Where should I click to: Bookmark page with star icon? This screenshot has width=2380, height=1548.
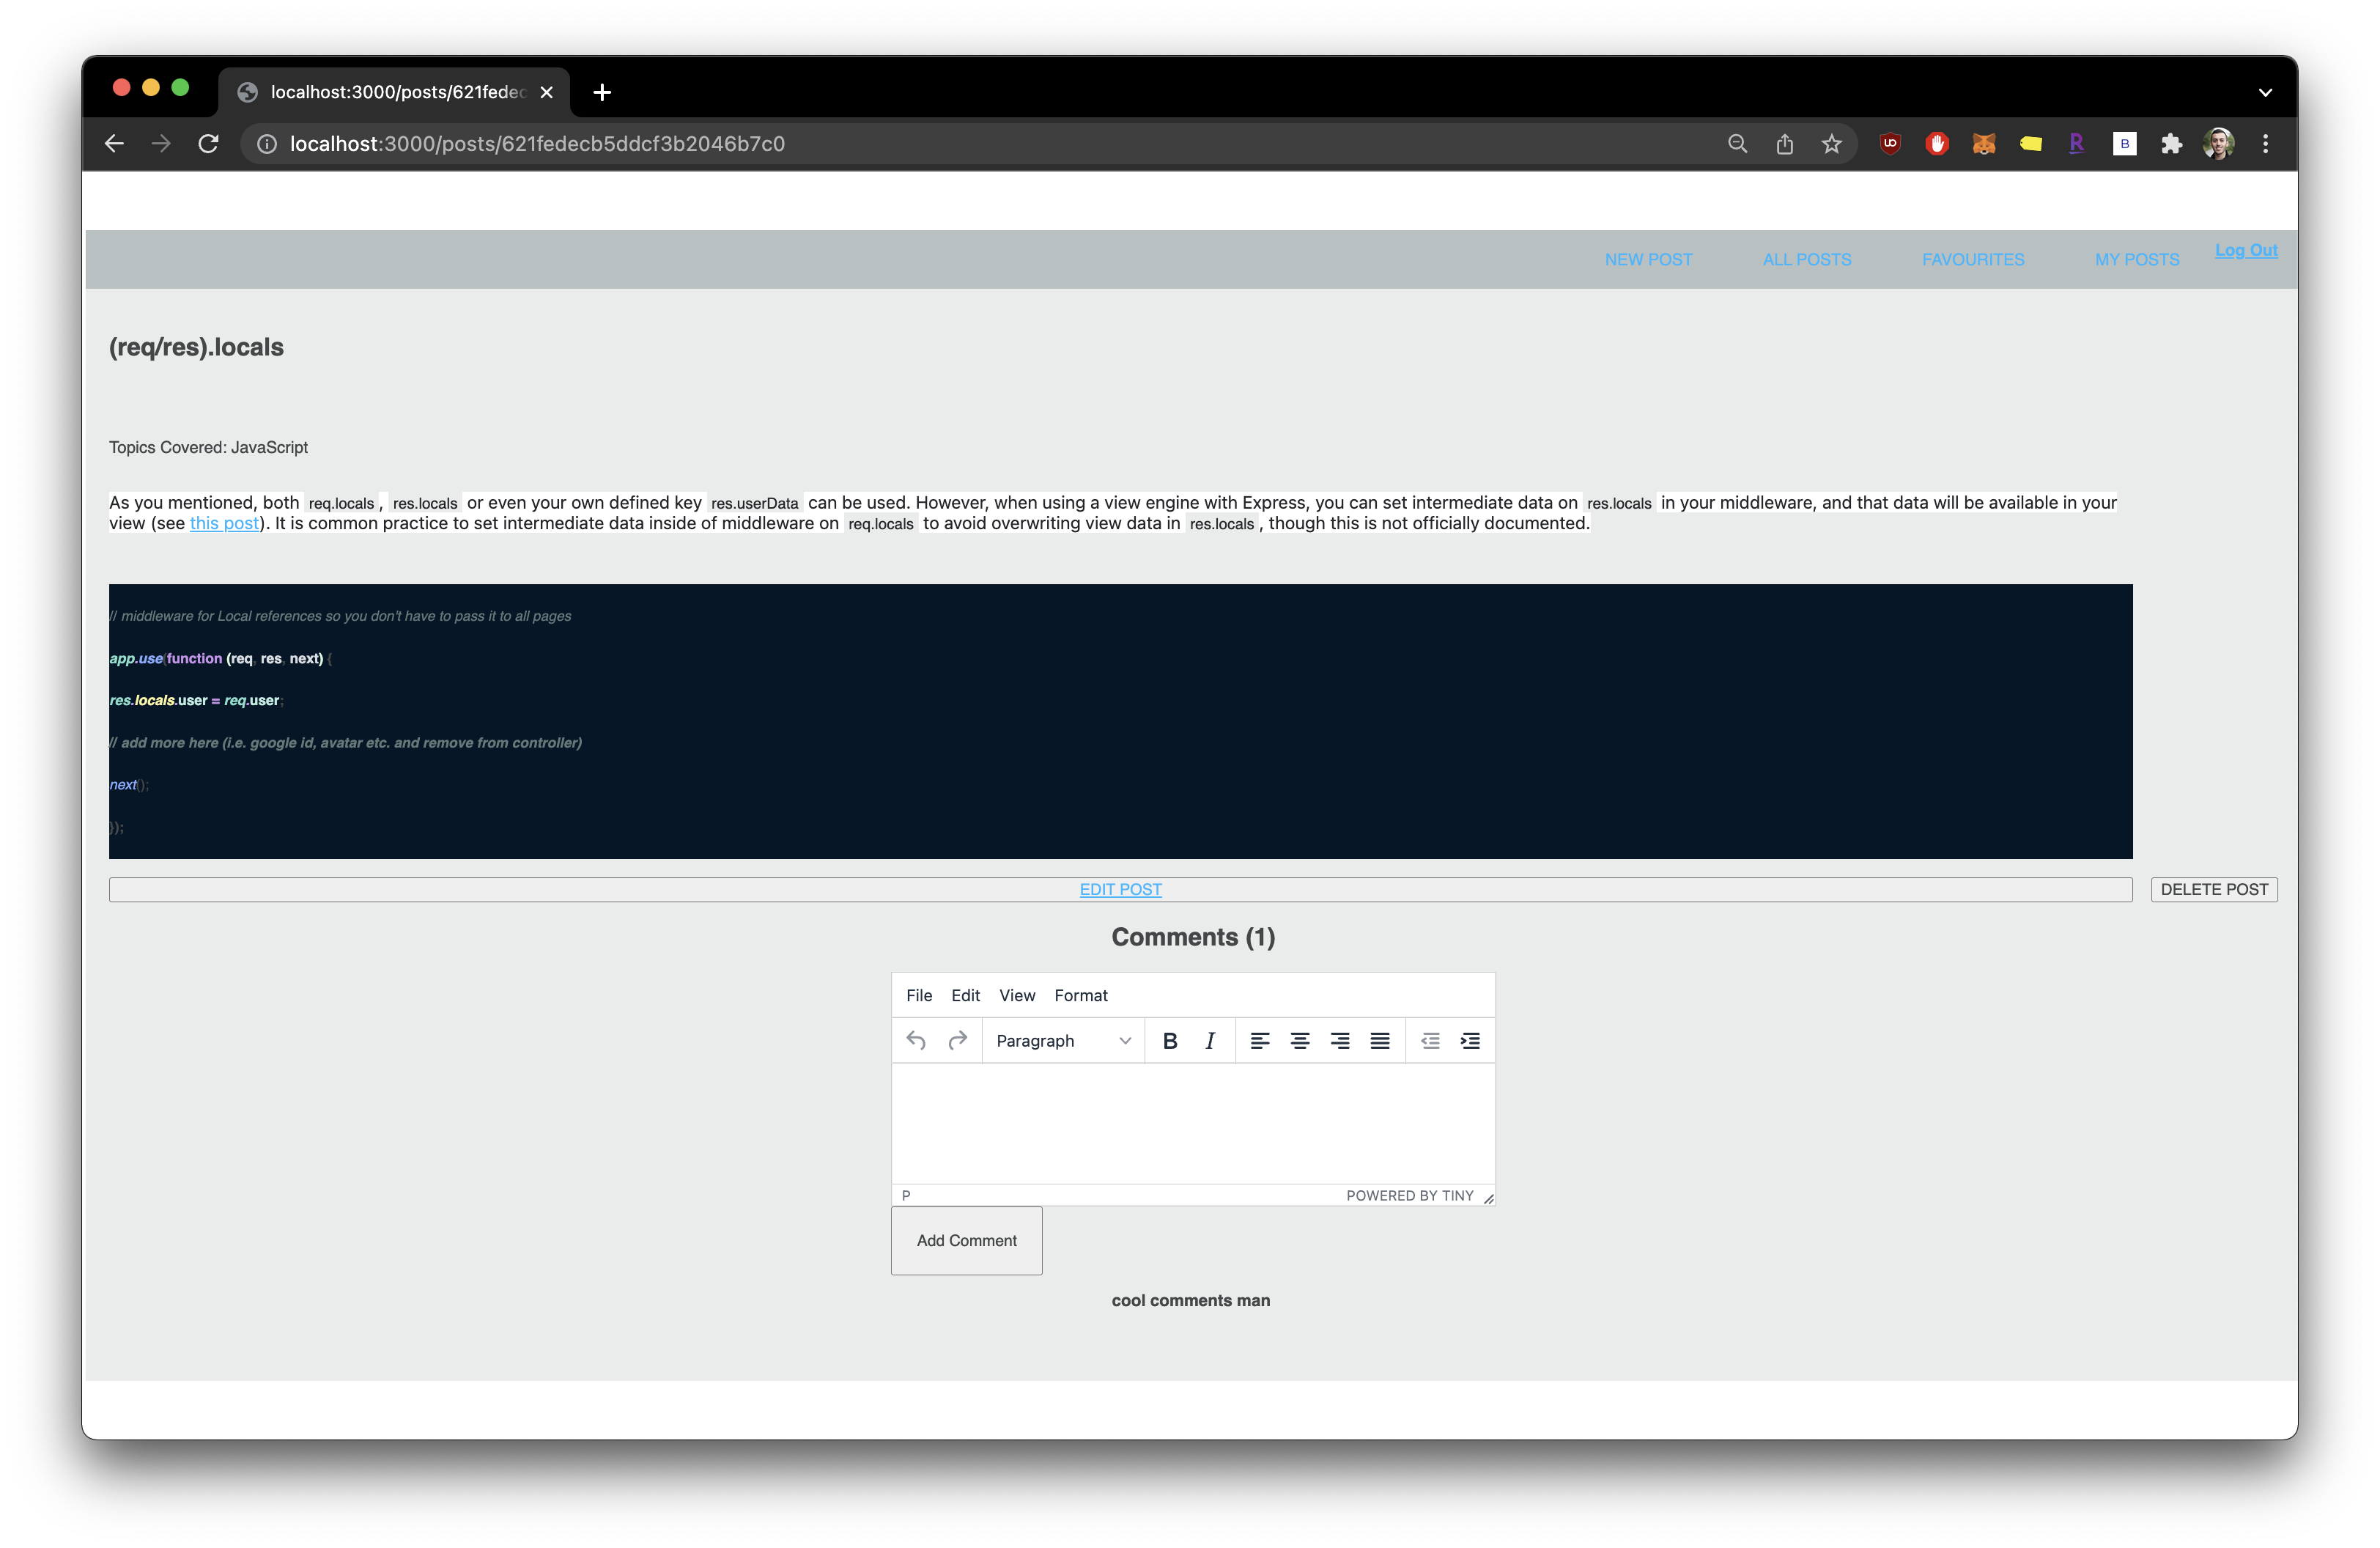[1831, 144]
